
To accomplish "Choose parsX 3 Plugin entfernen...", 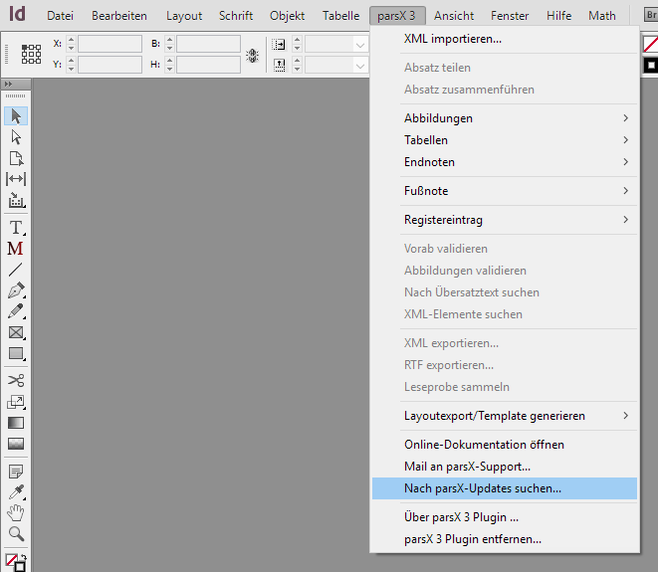I will click(505, 539).
